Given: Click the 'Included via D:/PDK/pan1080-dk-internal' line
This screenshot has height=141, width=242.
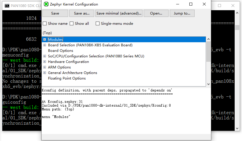Looking at the screenshot, I should [106, 105].
